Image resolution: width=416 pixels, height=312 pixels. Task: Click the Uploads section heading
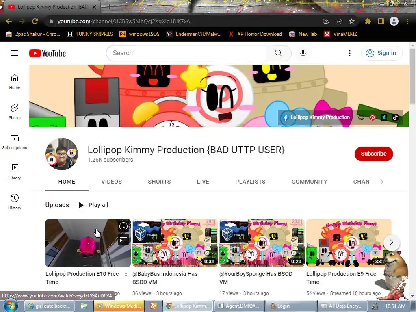[57, 205]
